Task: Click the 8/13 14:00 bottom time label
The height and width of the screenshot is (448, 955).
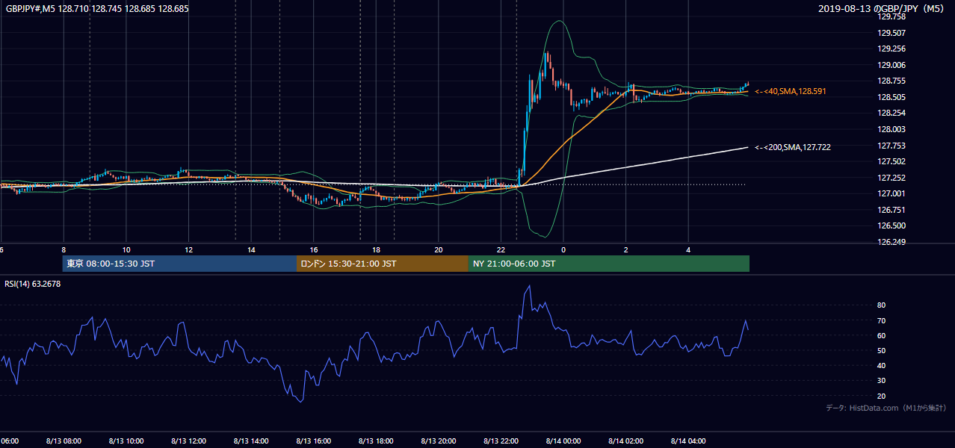Action: tap(250, 441)
